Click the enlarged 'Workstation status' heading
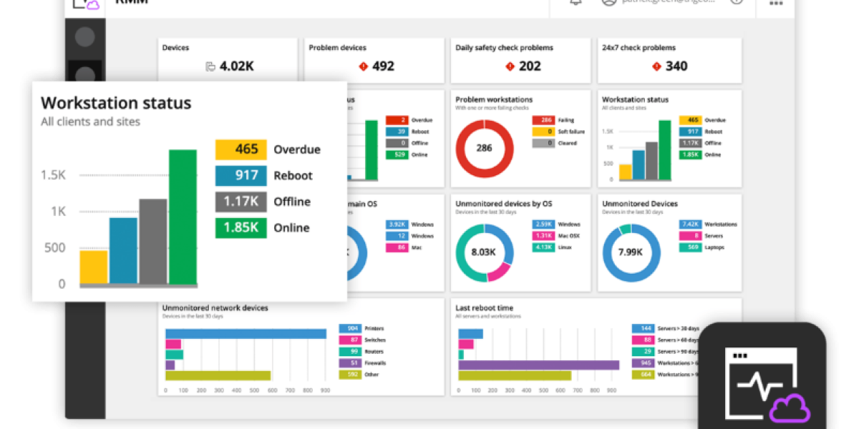The width and height of the screenshot is (859, 429). coord(116,103)
